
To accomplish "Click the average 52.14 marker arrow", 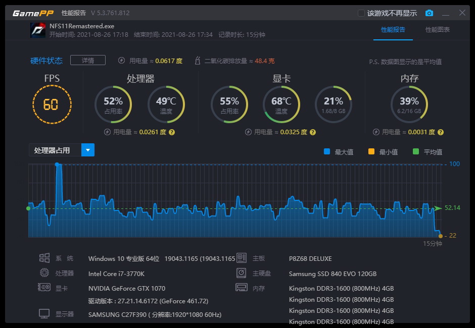I will tap(438, 208).
